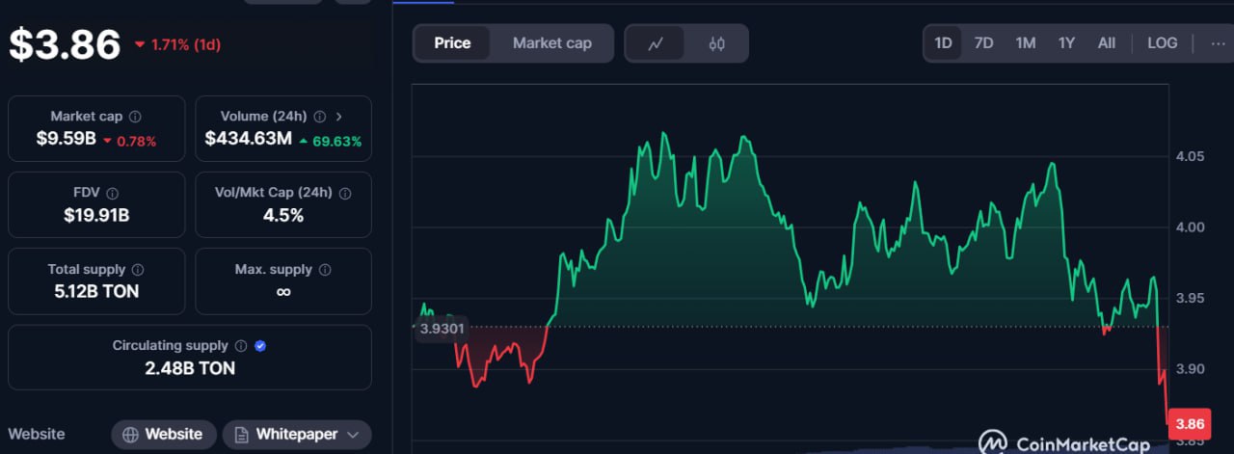Open the Website link button
This screenshot has height=454, width=1234.
164,435
